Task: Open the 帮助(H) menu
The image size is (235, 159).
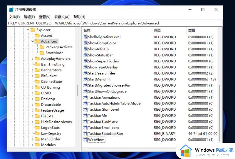Action: pos(79,17)
